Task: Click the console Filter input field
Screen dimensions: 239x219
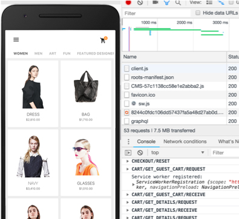Action: (x=225, y=152)
